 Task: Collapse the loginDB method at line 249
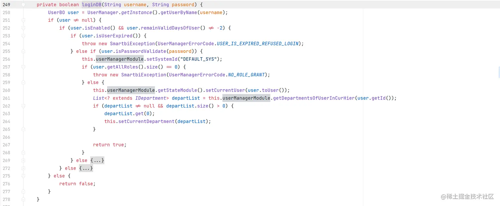click(x=23, y=5)
